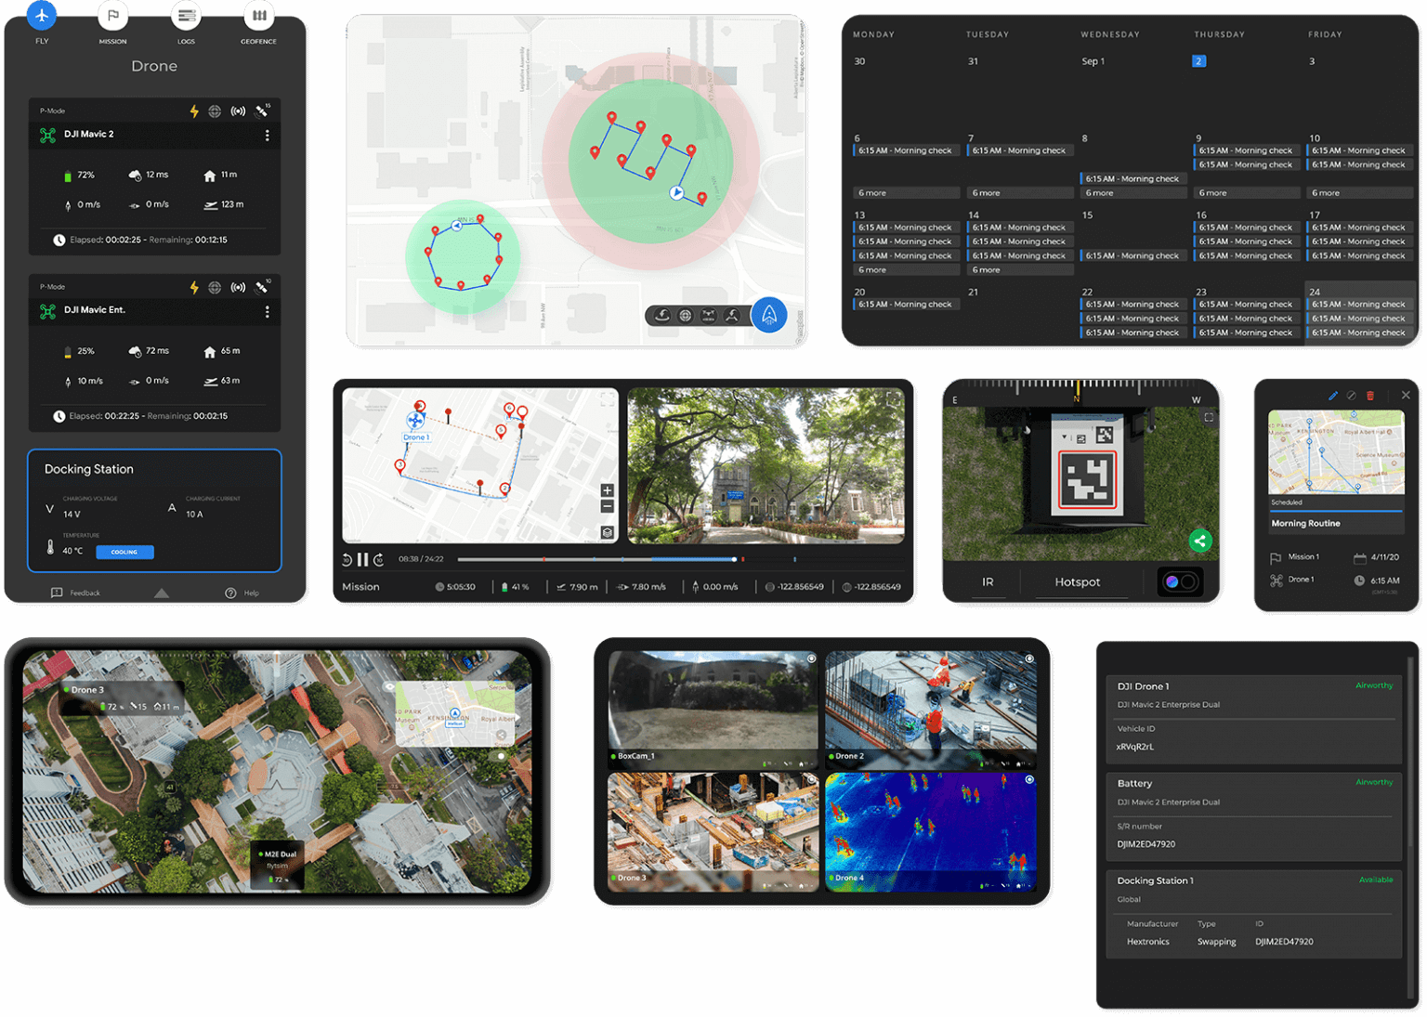
Task: Open the map layers button in mission playback
Action: click(608, 532)
